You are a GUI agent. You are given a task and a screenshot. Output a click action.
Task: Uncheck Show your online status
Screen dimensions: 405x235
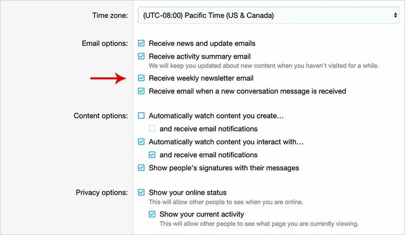tap(141, 192)
